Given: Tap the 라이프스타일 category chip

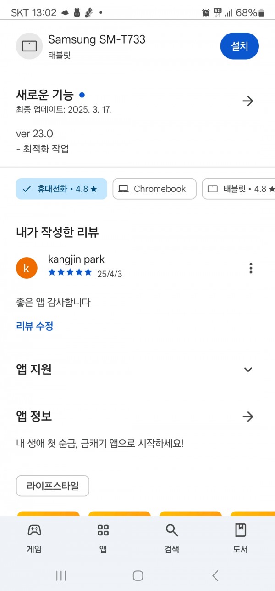Looking at the screenshot, I should point(53,486).
